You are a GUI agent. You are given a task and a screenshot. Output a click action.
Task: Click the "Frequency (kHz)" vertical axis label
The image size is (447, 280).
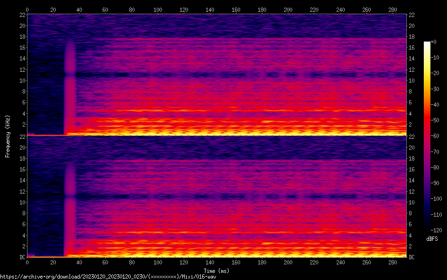click(x=8, y=136)
